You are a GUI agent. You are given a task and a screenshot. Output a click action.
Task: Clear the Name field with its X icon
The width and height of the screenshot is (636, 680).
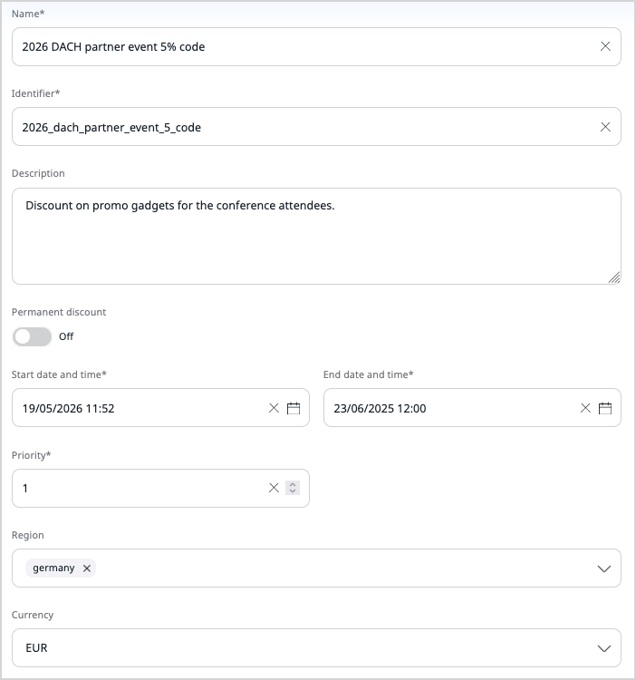[605, 46]
